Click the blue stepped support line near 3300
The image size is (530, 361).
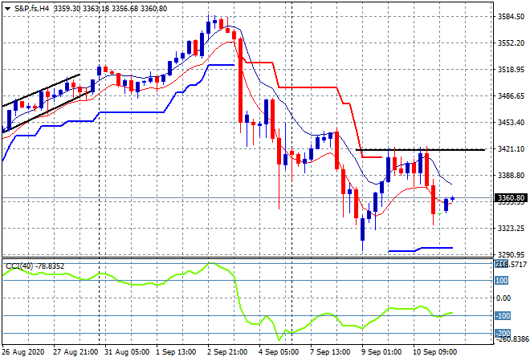[x=421, y=249]
